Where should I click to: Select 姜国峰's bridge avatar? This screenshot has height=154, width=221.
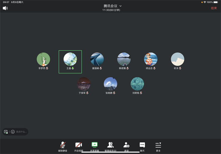point(97,59)
